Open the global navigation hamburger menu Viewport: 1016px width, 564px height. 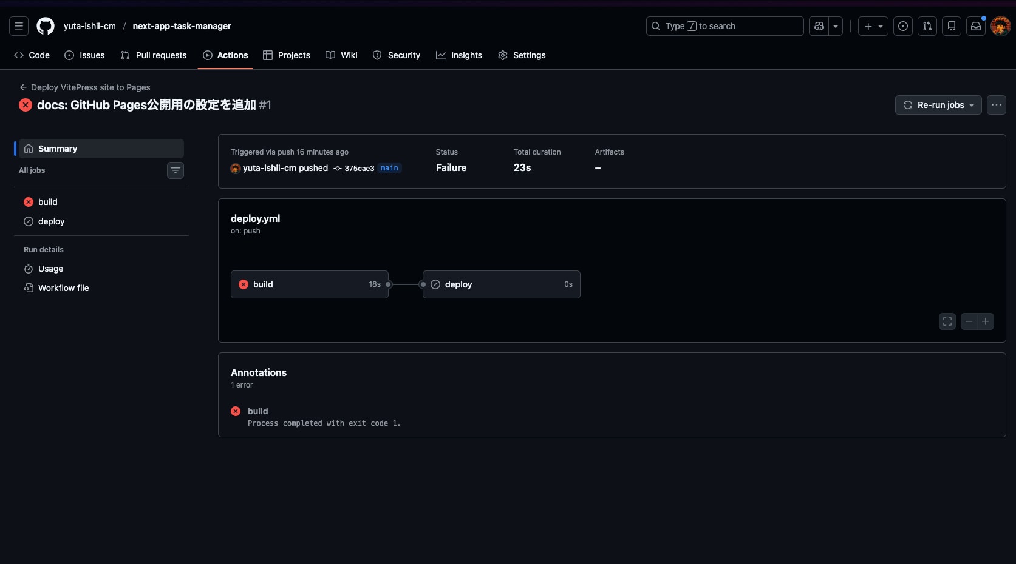[19, 26]
